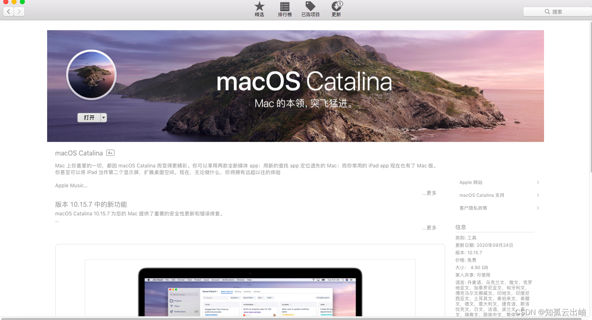Screen dimensions: 592x320
Task: Open the Updates (更新) tab with badge
Action: (337, 9)
